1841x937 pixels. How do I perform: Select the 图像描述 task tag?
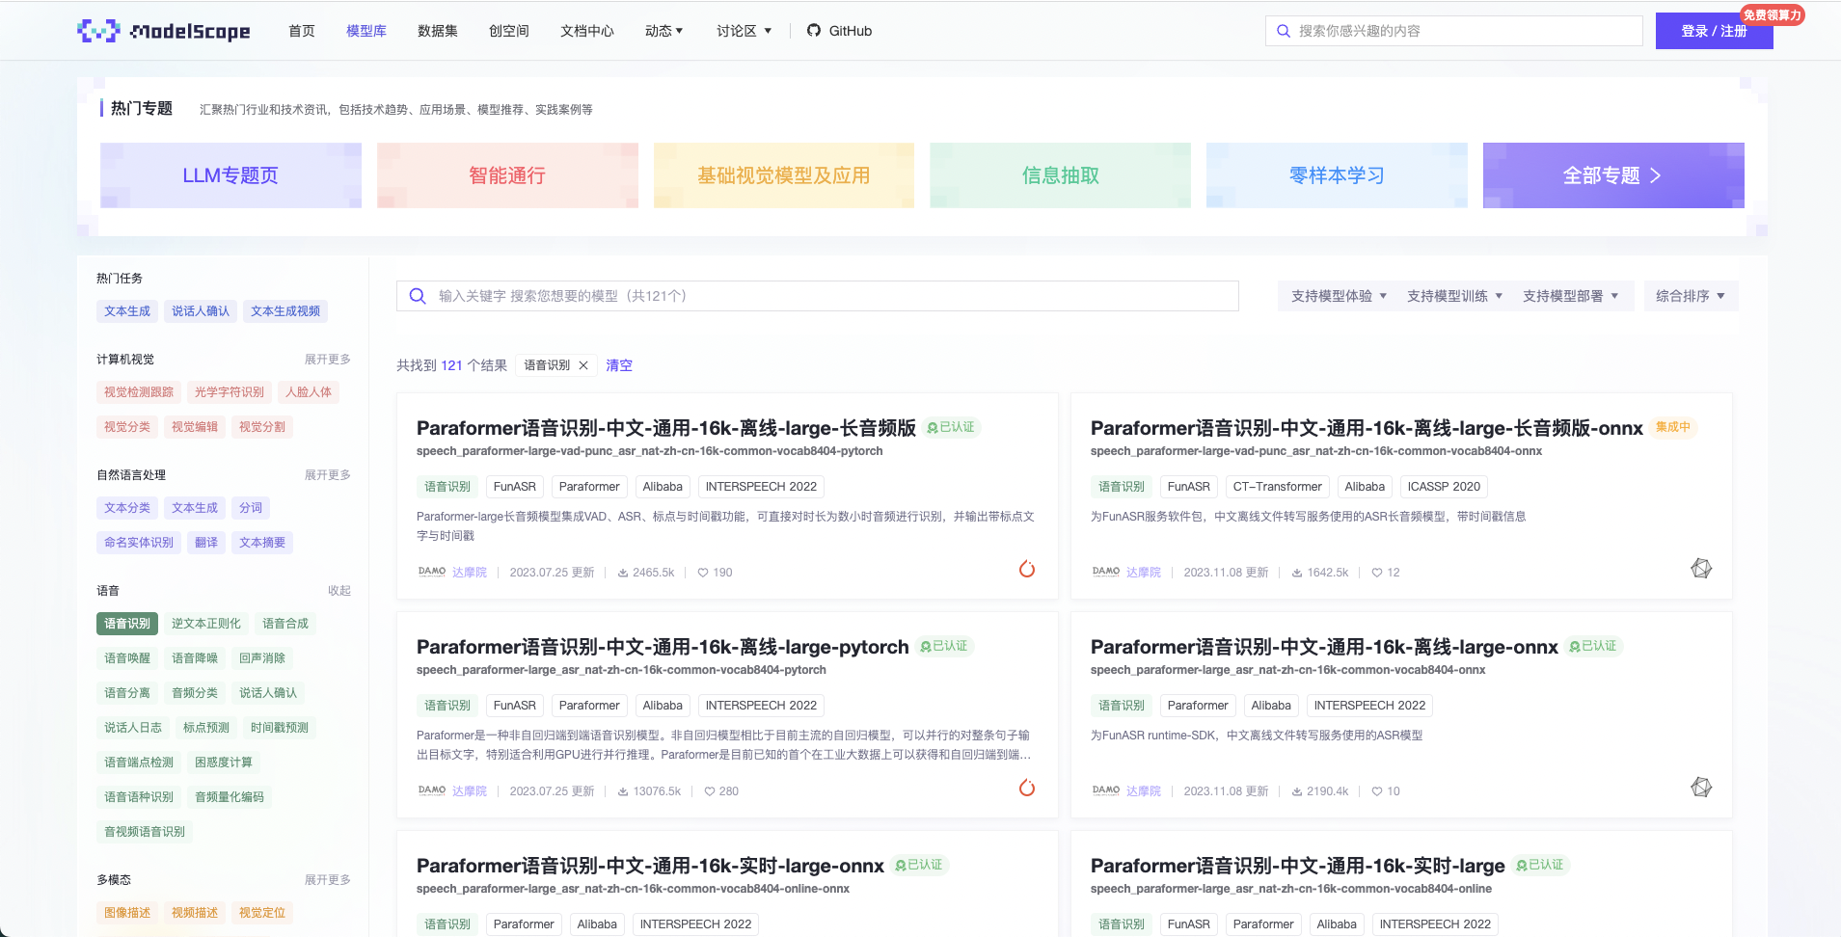[127, 913]
